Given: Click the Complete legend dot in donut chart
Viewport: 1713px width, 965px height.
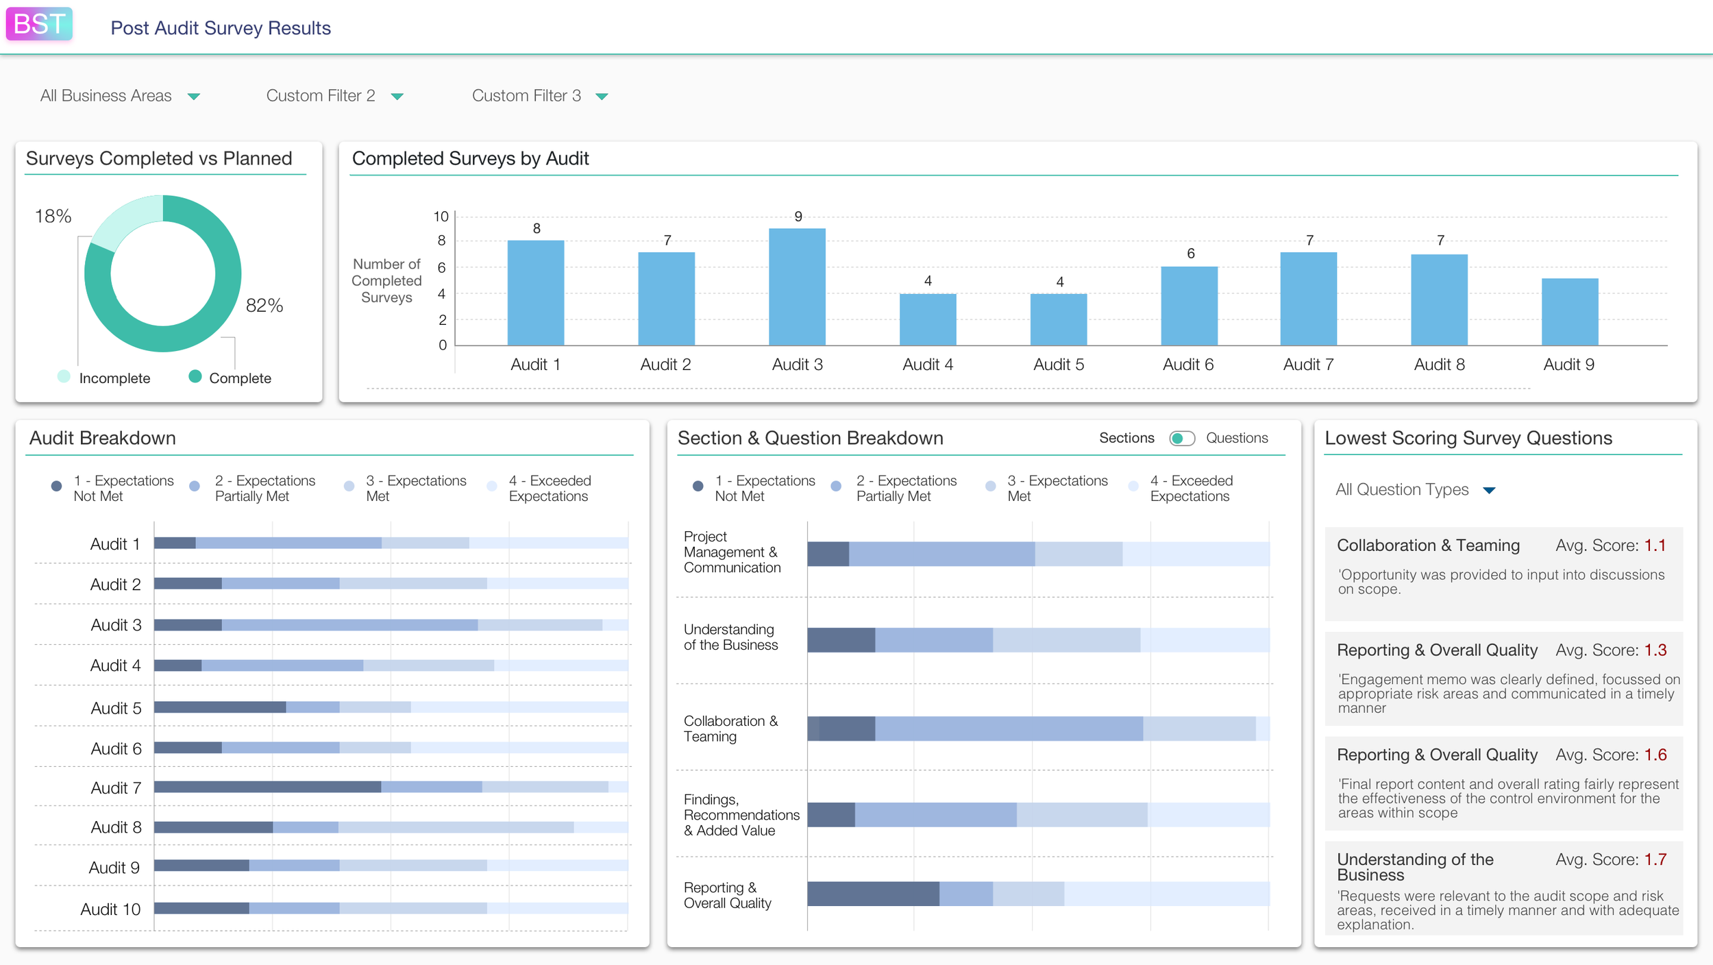Looking at the screenshot, I should [x=197, y=378].
